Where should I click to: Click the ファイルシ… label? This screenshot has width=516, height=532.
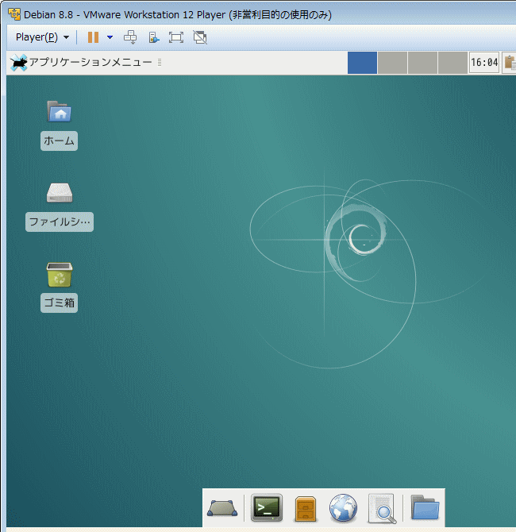[60, 222]
